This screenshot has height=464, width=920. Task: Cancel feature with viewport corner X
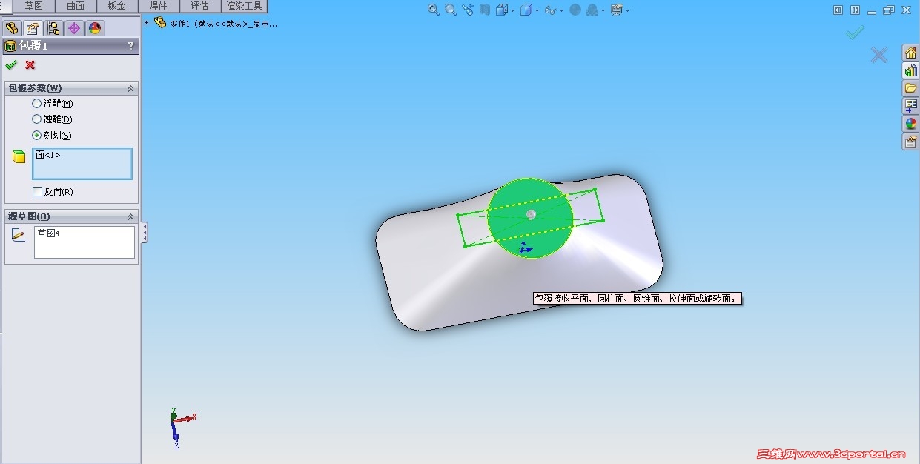[x=879, y=55]
